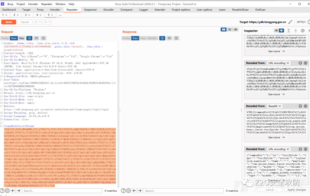Toggle non-printable chars in Request panel
310x196 pixels.
tap(36, 38)
